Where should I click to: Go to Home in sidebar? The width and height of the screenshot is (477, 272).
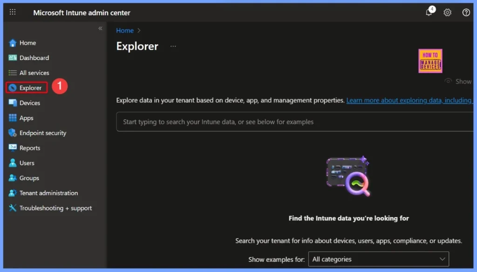(x=27, y=43)
